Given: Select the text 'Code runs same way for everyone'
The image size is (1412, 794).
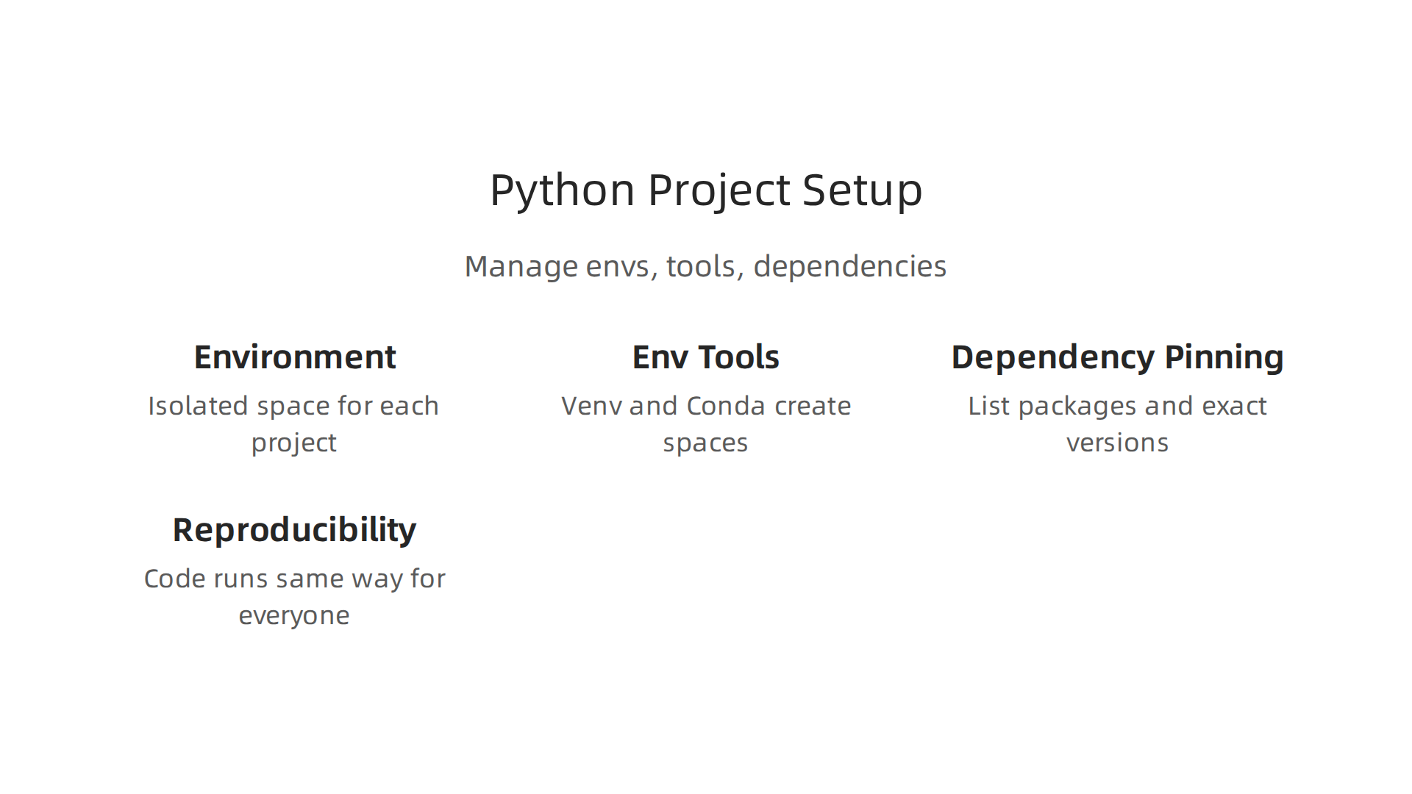Looking at the screenshot, I should point(294,597).
